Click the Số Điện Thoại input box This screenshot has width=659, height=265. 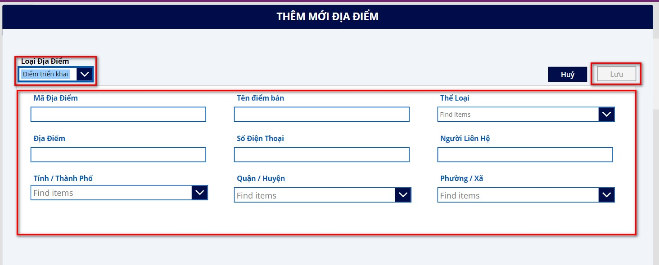(321, 155)
